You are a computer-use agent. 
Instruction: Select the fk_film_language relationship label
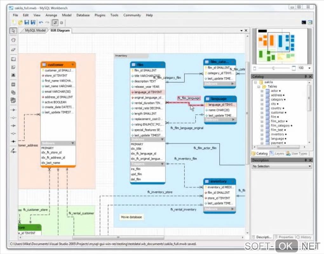[x=189, y=98]
